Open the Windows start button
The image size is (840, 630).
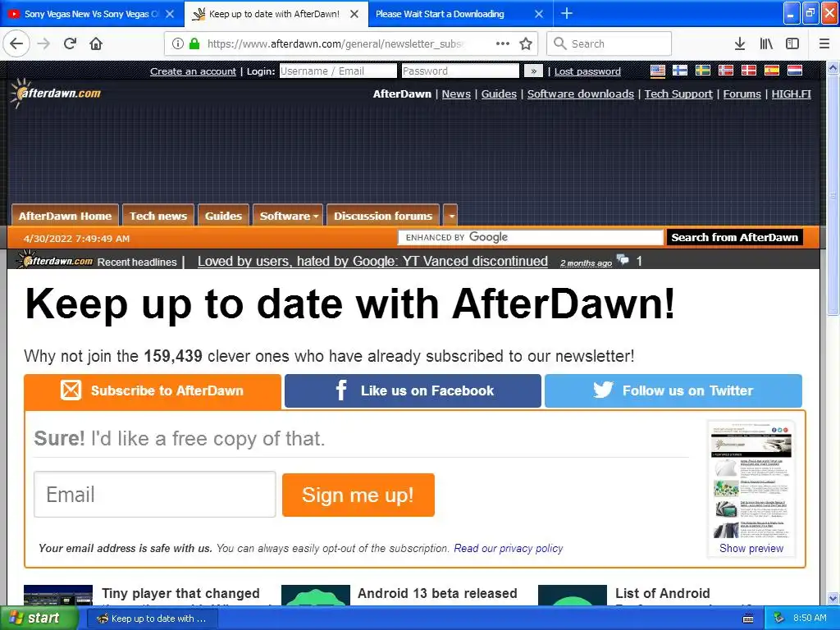(x=39, y=619)
